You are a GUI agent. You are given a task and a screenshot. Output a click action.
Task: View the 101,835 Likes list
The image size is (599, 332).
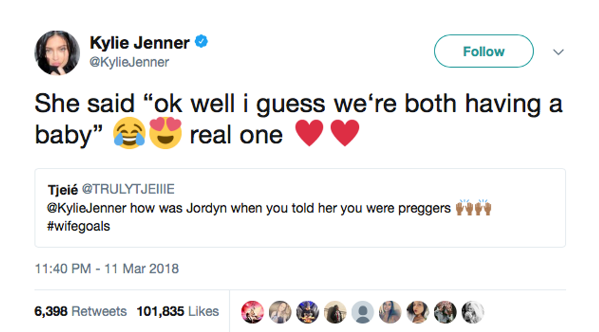point(177,311)
